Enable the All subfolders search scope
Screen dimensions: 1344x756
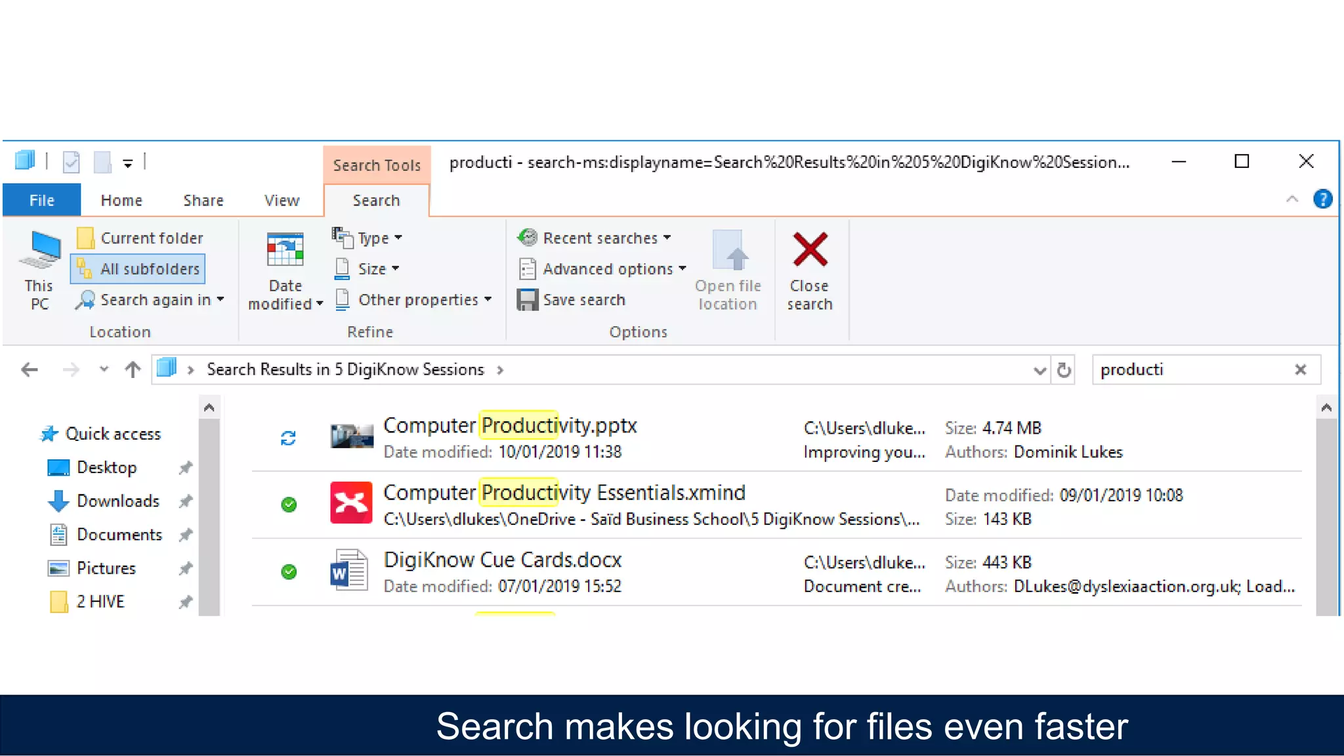(138, 269)
